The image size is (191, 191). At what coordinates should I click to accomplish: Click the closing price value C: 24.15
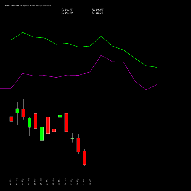pos(67,10)
